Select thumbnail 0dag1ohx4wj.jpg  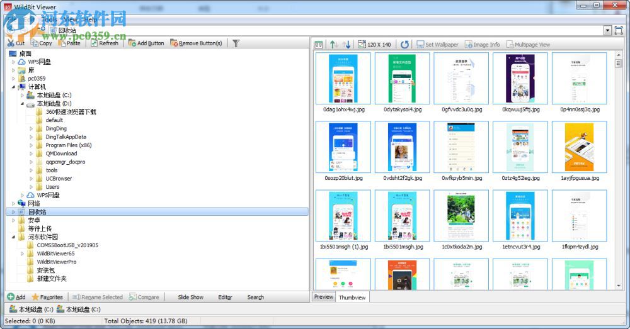point(343,78)
